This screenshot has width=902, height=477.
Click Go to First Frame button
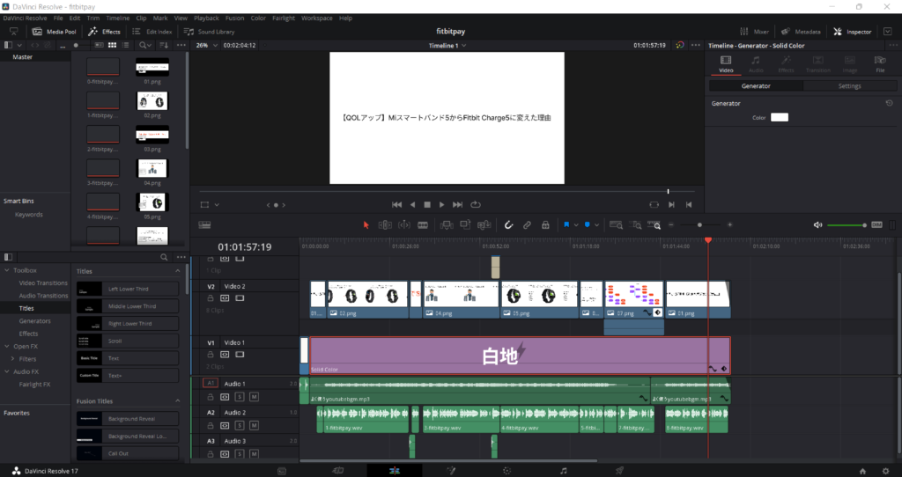(x=397, y=204)
